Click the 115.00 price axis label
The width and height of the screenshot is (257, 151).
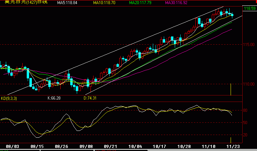click(249, 45)
